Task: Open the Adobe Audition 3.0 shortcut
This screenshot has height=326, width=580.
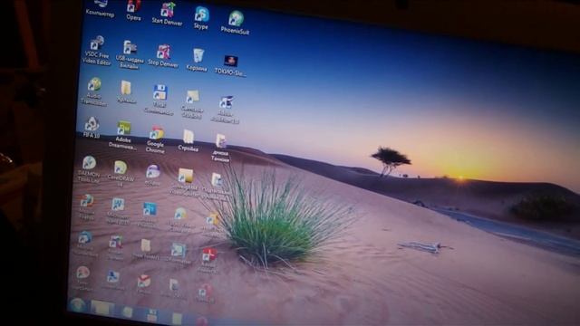Action: tap(226, 109)
